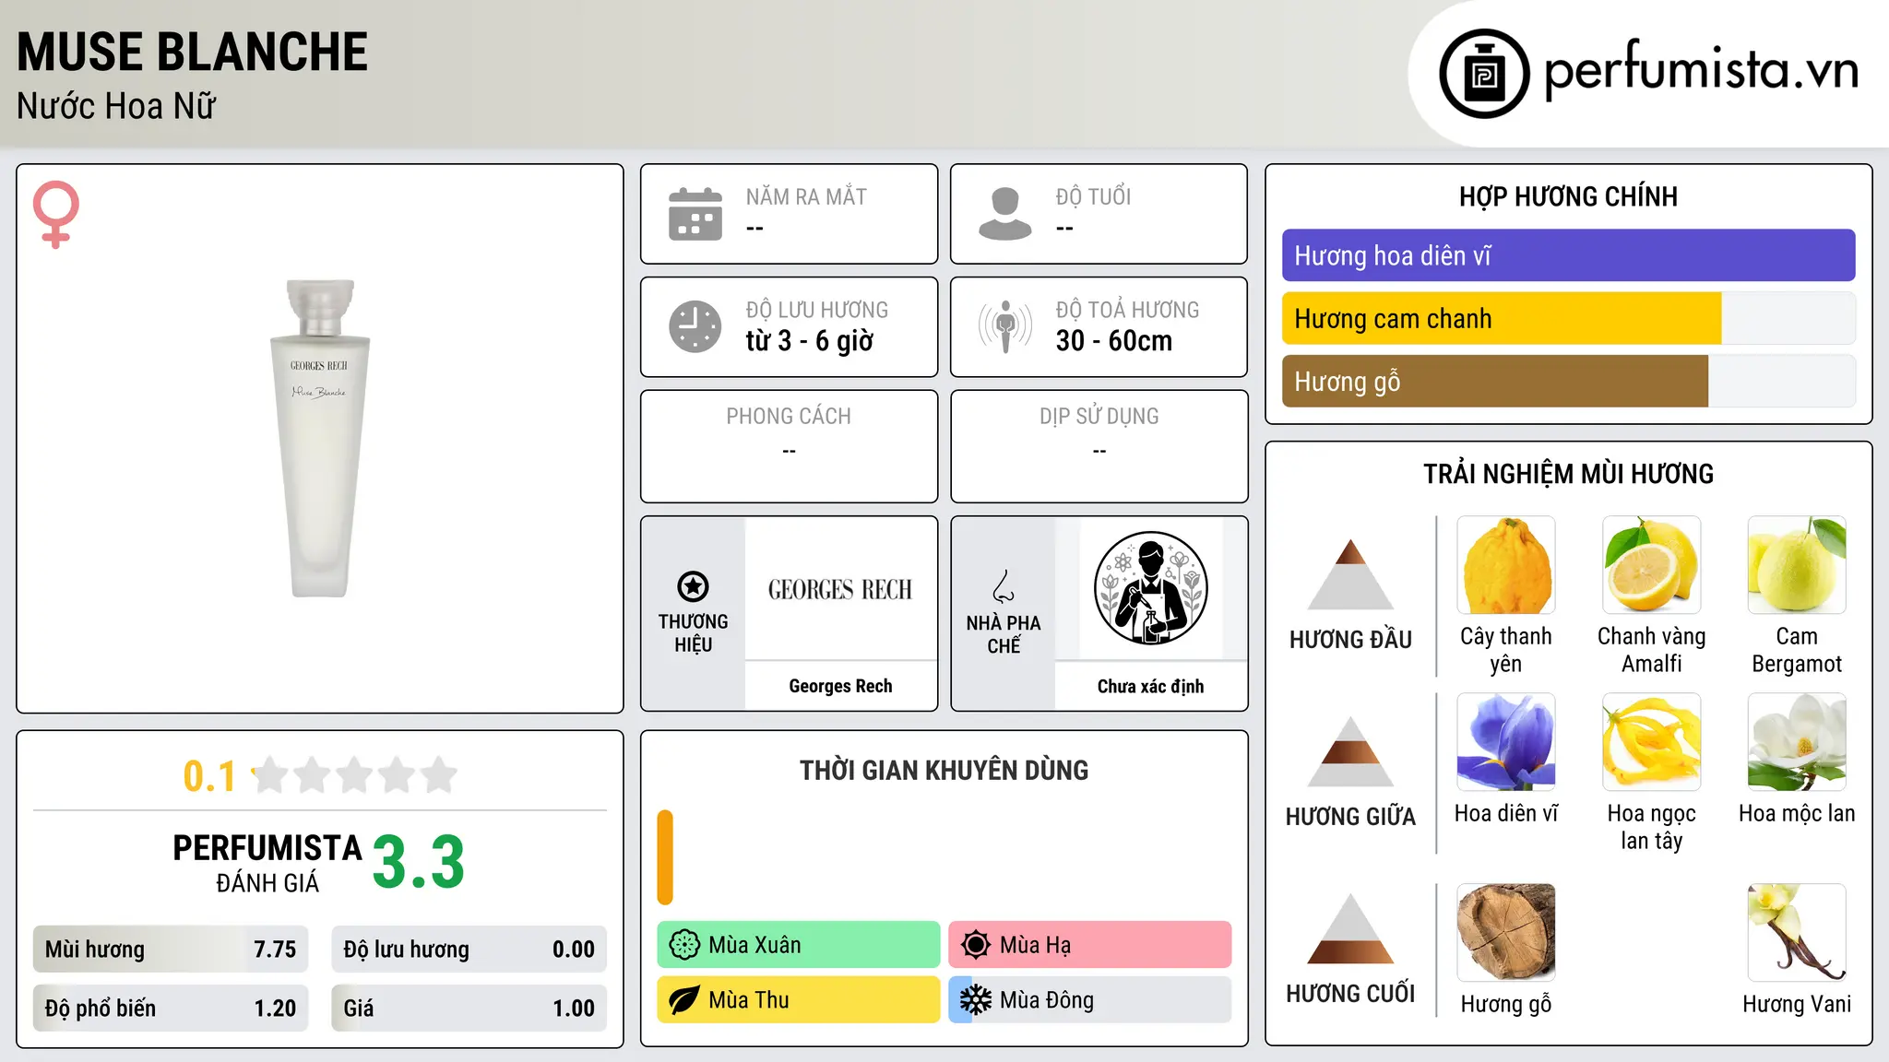This screenshot has height=1062, width=1889.
Task: Click the perfumista.vn perfume bottle logo icon
Action: click(x=1484, y=74)
